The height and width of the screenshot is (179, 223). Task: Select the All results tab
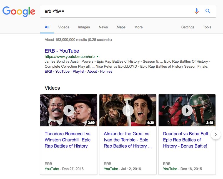pos(47,27)
